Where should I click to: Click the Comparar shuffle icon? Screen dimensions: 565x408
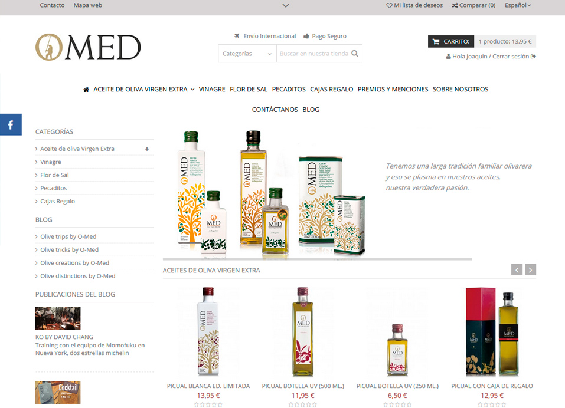pos(455,5)
